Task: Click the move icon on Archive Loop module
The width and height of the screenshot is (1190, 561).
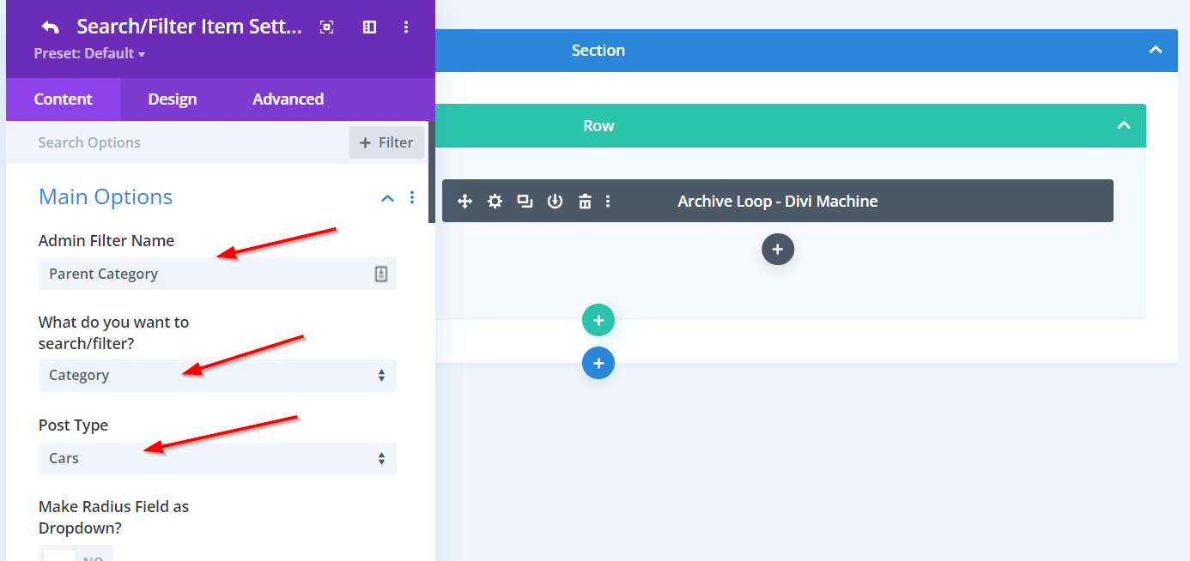Action: tap(464, 202)
